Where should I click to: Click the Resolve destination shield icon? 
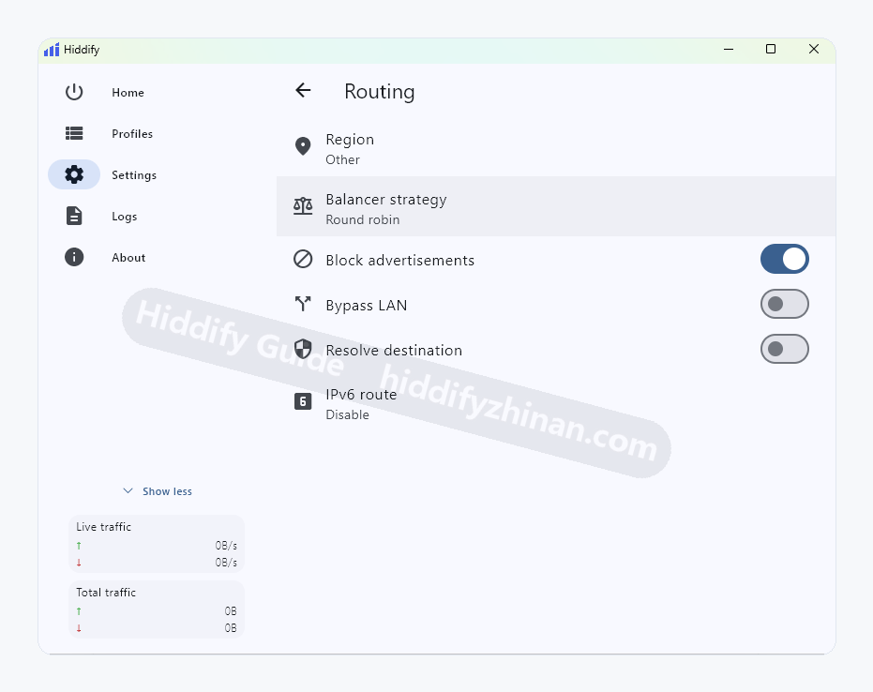(x=303, y=349)
